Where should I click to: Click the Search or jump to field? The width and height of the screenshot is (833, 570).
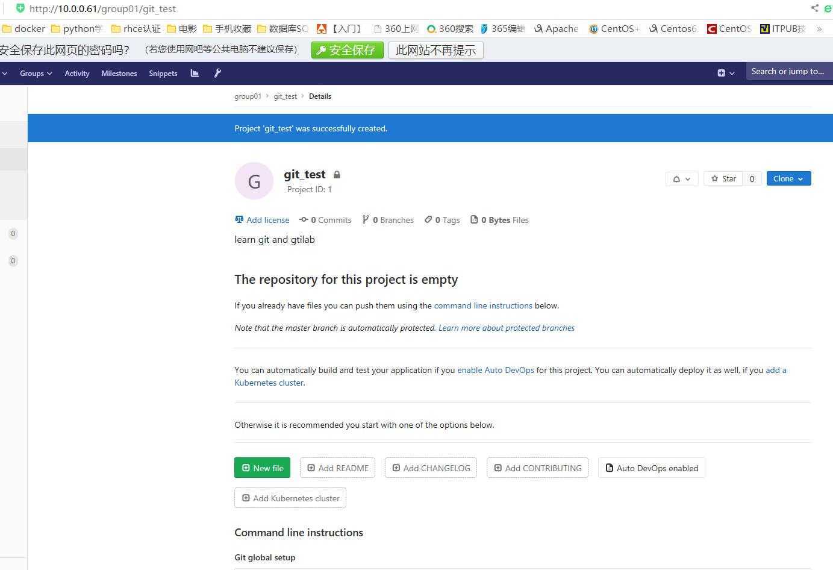click(790, 72)
